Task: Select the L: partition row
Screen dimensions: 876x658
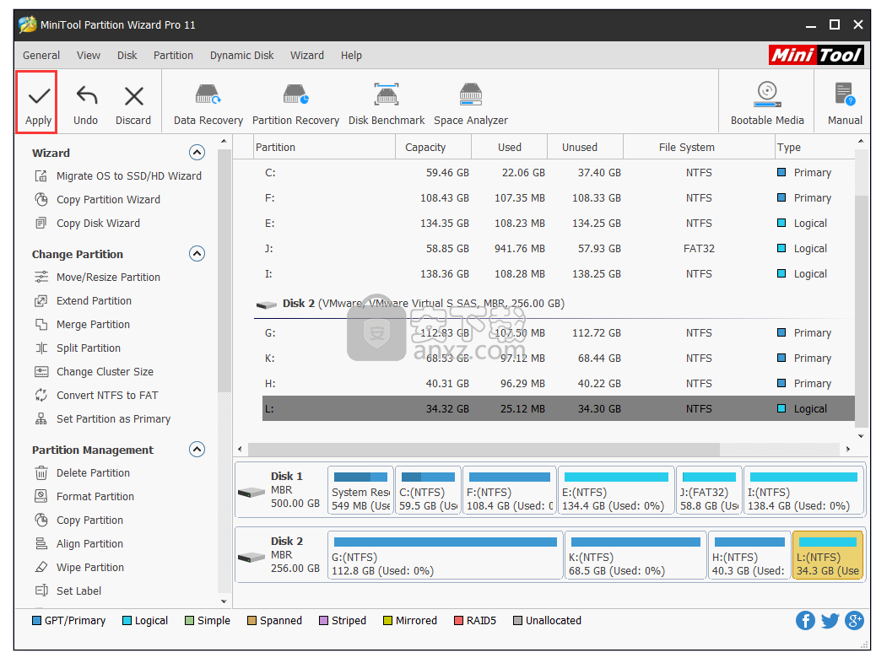Action: click(558, 409)
